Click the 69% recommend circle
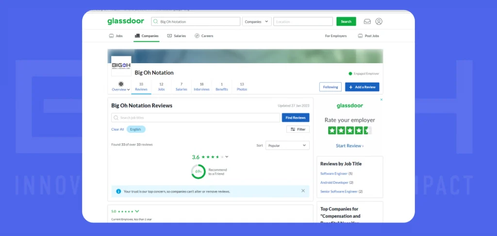This screenshot has width=497, height=236. pos(199,171)
